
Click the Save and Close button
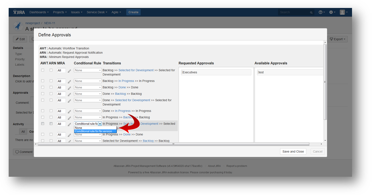tap(293, 151)
